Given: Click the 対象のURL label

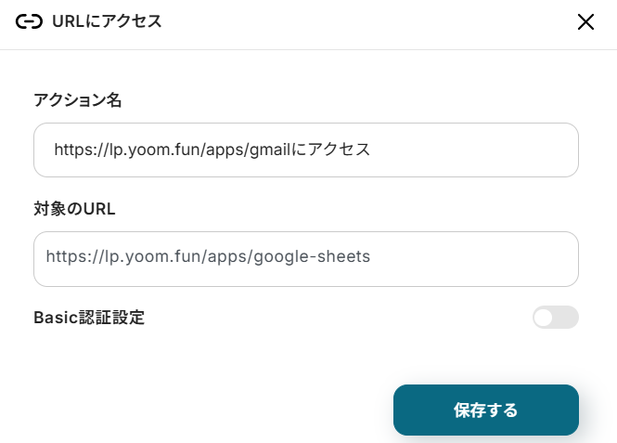Looking at the screenshot, I should 74,209.
